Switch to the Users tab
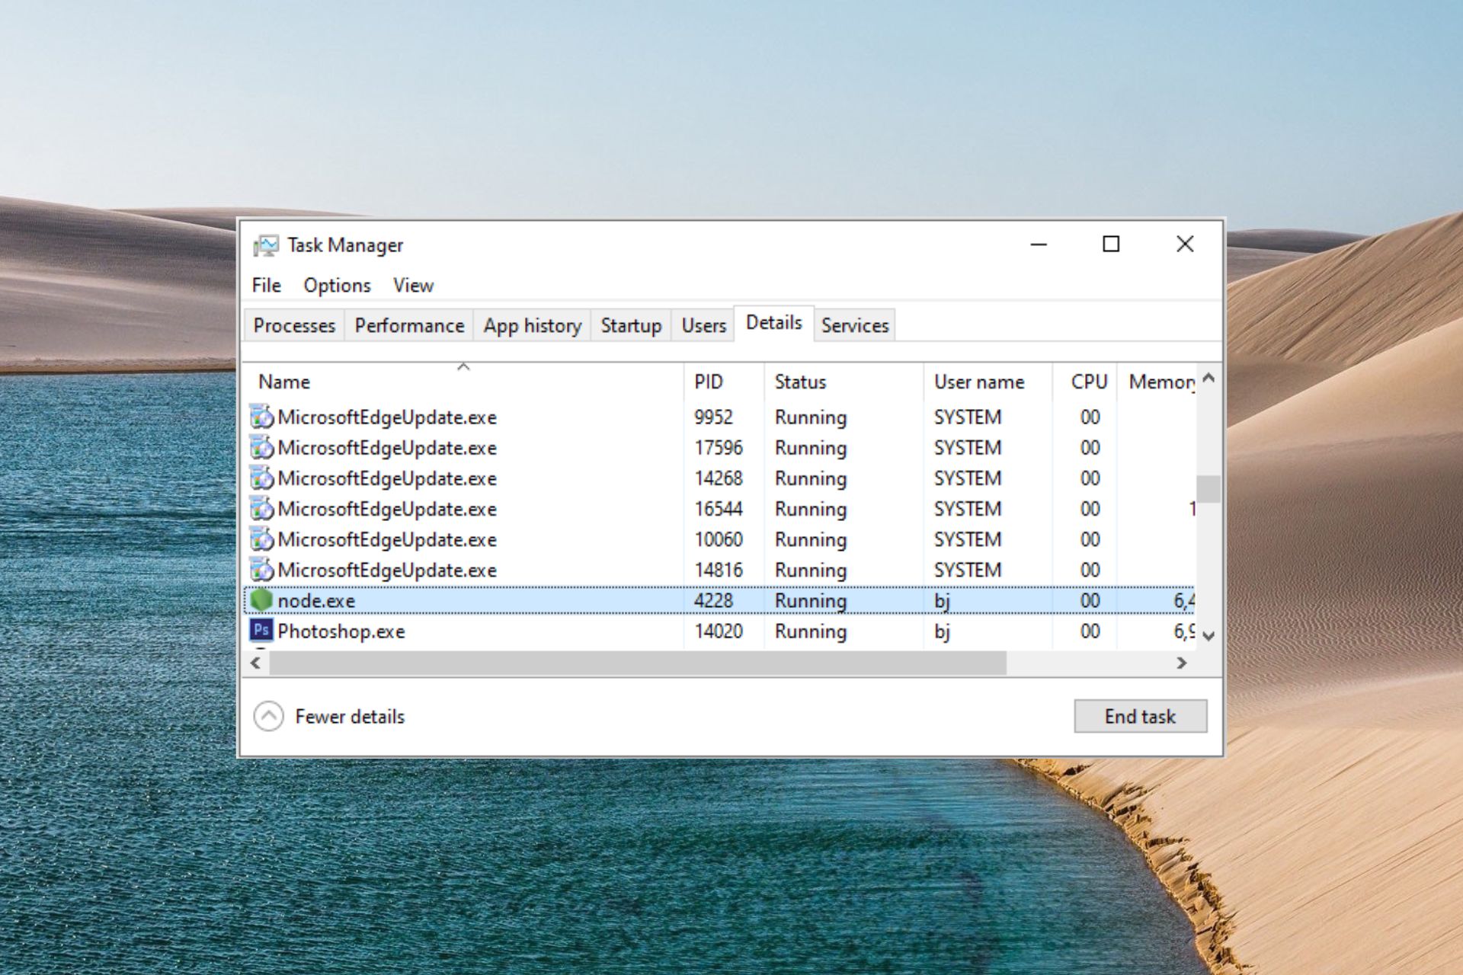Image resolution: width=1463 pixels, height=975 pixels. tap(703, 326)
